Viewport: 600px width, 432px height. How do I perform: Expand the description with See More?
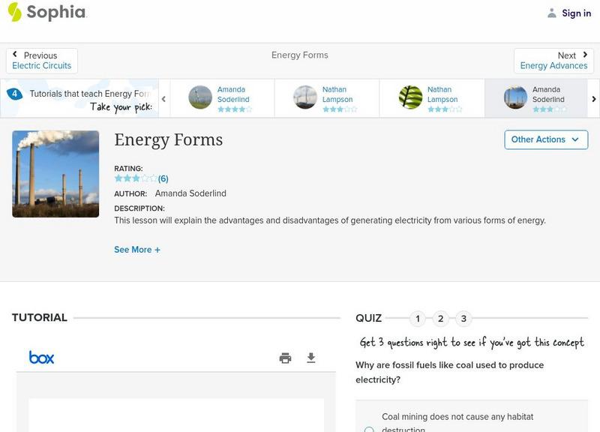[x=137, y=250]
